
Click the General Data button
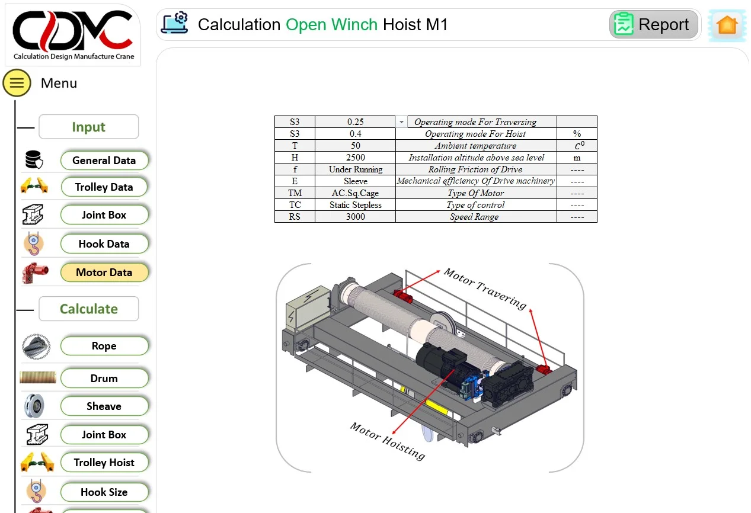coord(104,161)
